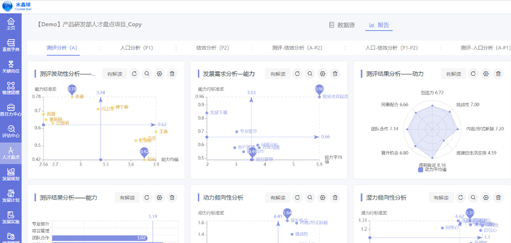The height and width of the screenshot is (243, 511).
Task: Click 有解读 on 发展需求分析—能力 card
Action: tap(278, 74)
